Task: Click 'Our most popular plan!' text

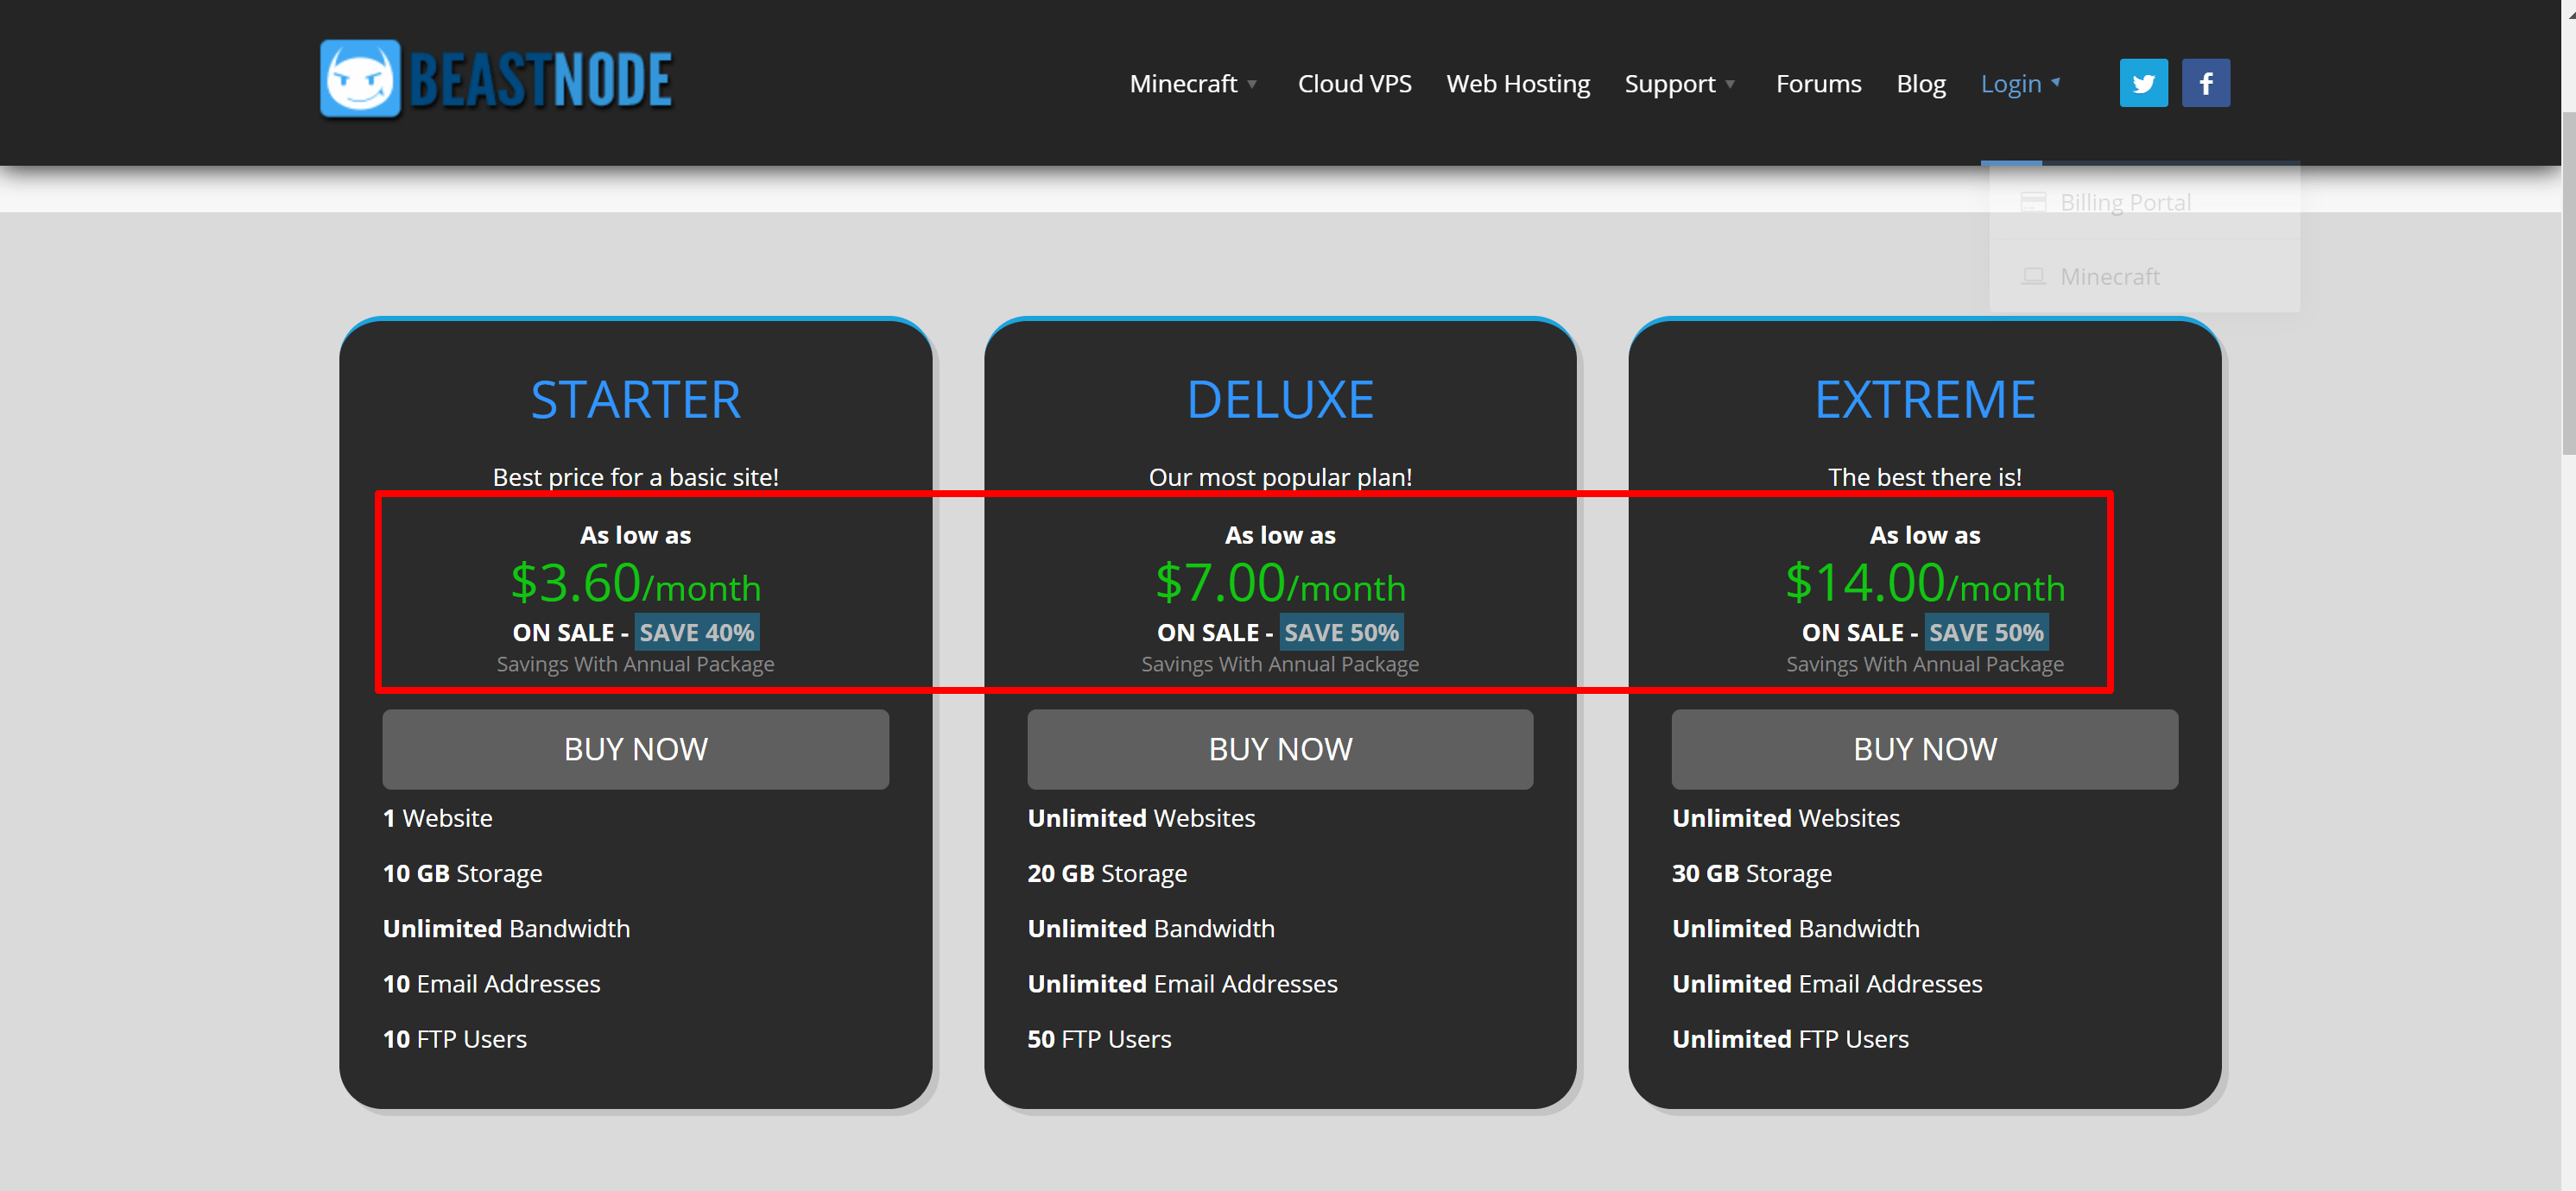Action: (1280, 476)
